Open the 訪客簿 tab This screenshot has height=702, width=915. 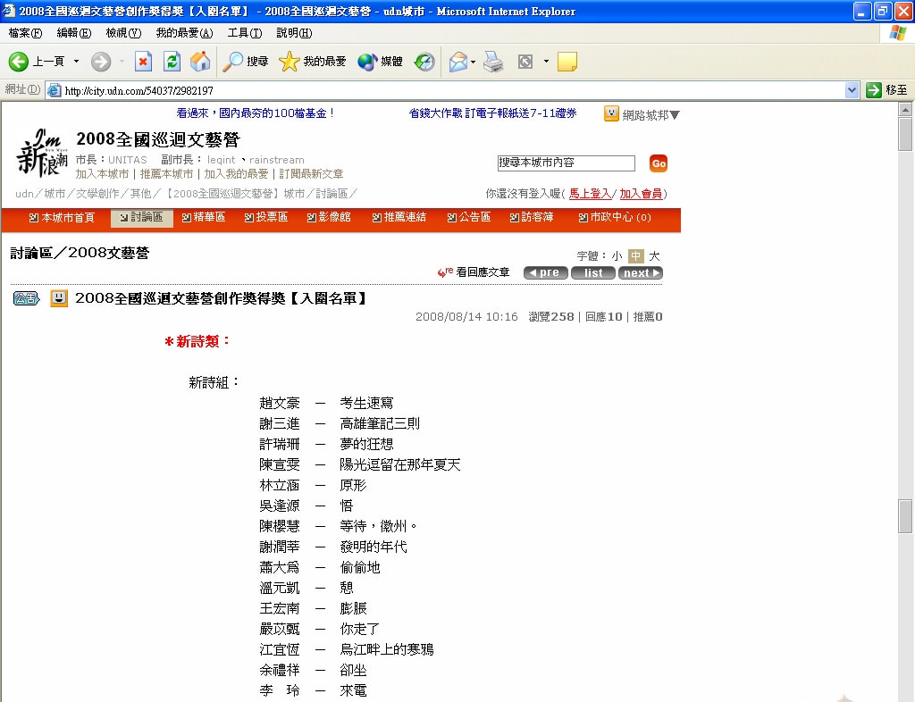coord(532,218)
